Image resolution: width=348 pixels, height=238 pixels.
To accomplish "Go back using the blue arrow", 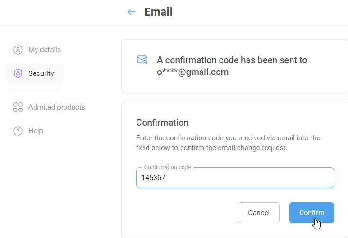I will click(131, 12).
